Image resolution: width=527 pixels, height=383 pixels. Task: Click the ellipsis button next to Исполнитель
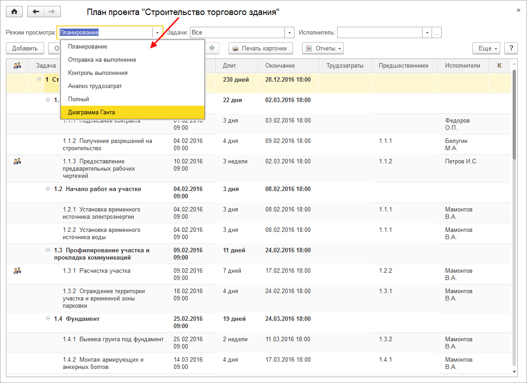[436, 33]
